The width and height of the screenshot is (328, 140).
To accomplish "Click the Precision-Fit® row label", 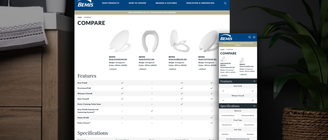I will click(x=84, y=88).
